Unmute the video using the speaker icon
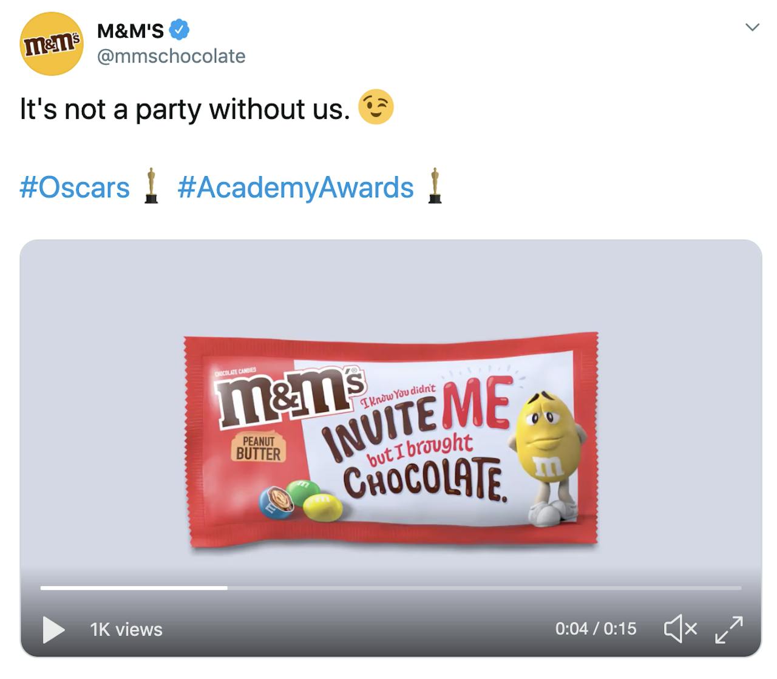777x679 pixels. (x=680, y=629)
